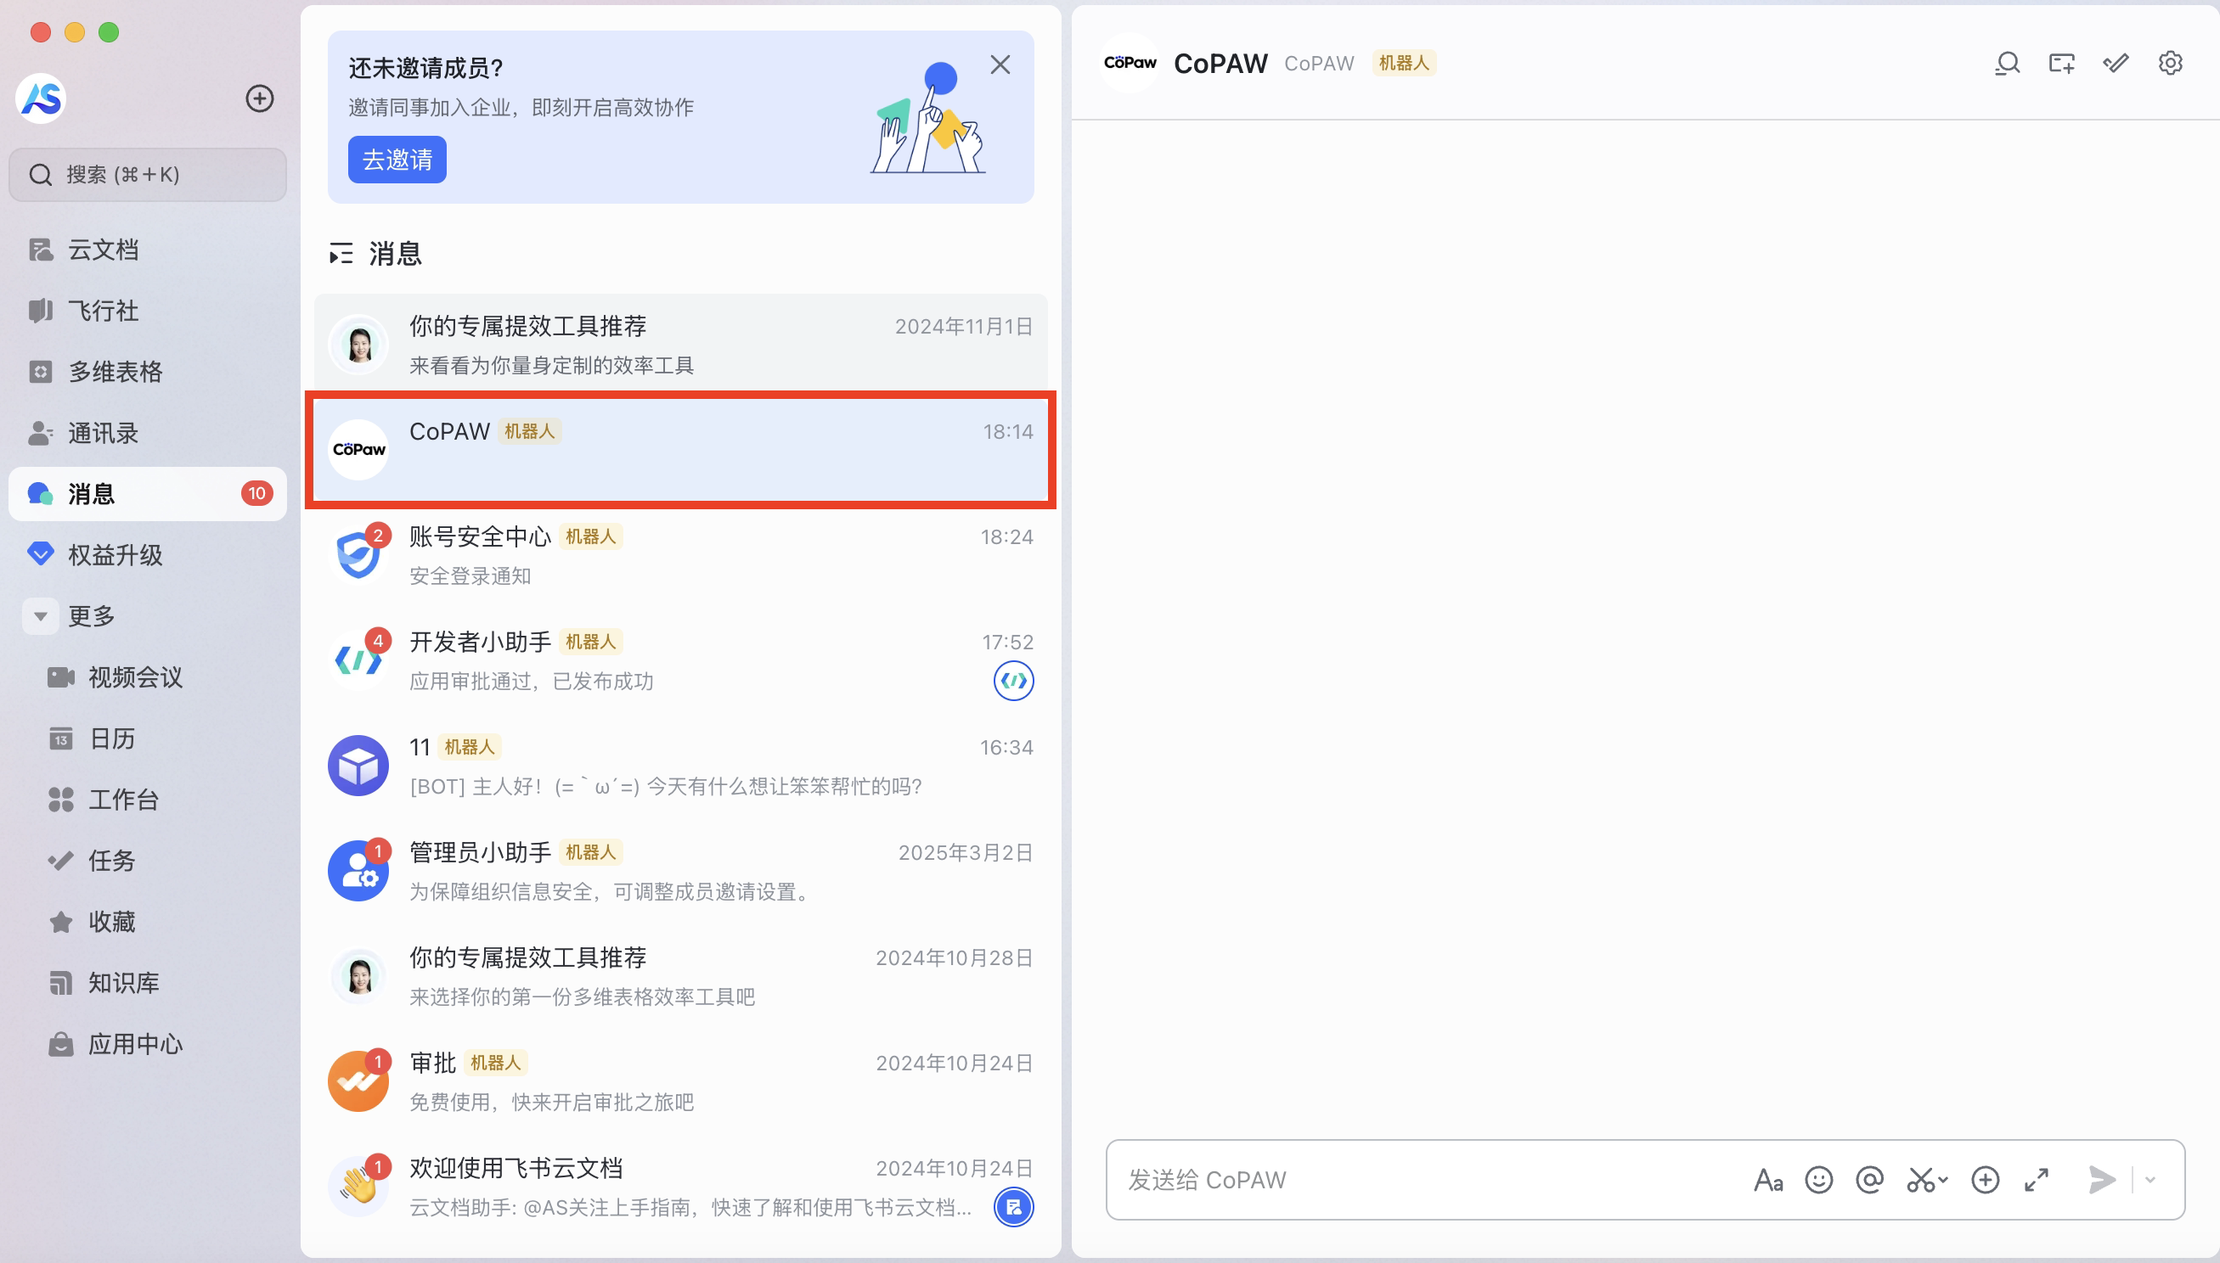Collapse the 更多 section in sidebar
The image size is (2220, 1263).
[x=40, y=617]
